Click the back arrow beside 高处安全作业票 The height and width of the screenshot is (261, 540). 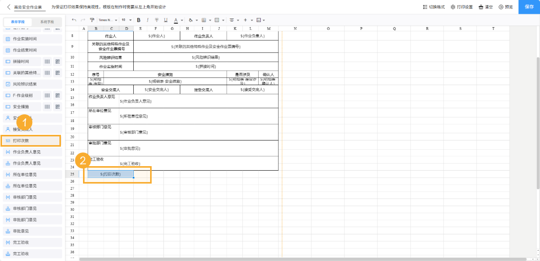[x=9, y=7]
